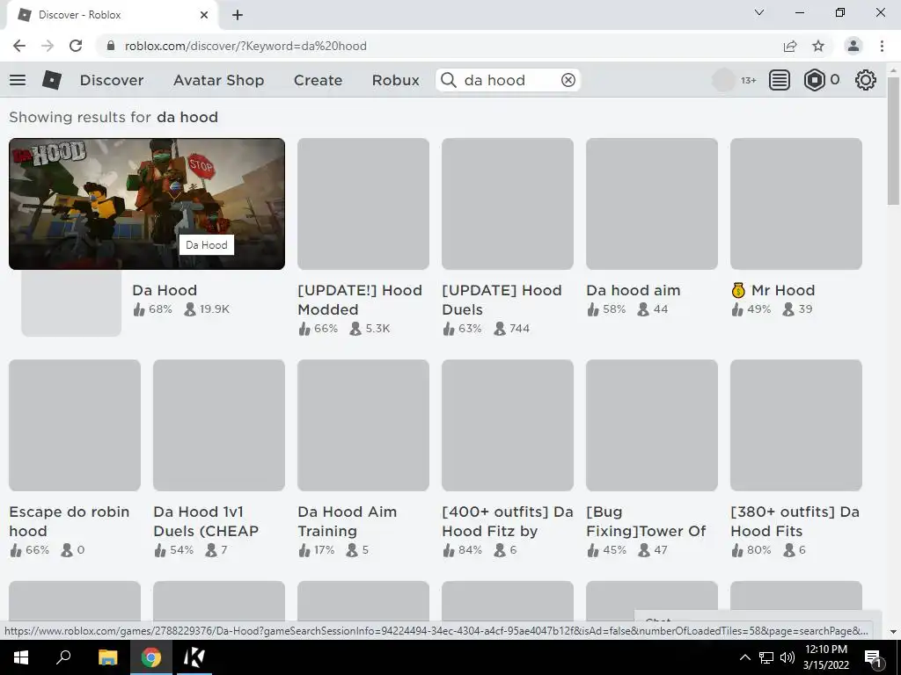Open the Da Hood game thumbnail
The width and height of the screenshot is (901, 675).
pos(147,204)
